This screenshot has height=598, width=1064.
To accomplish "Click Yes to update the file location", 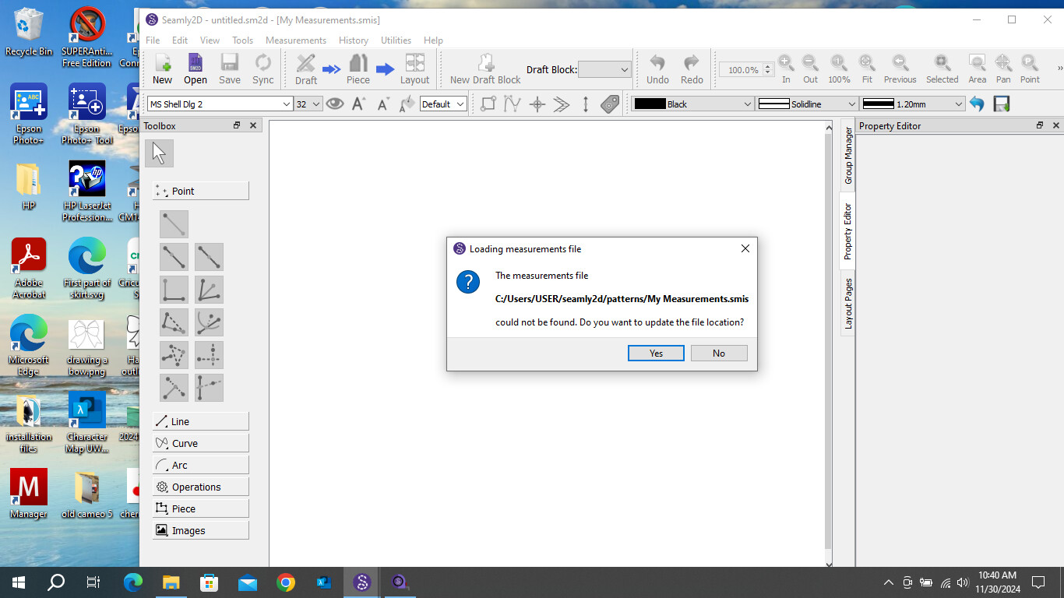I will point(656,354).
